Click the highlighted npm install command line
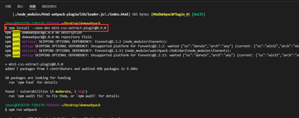The width and height of the screenshot is (299, 118). click(x=56, y=28)
